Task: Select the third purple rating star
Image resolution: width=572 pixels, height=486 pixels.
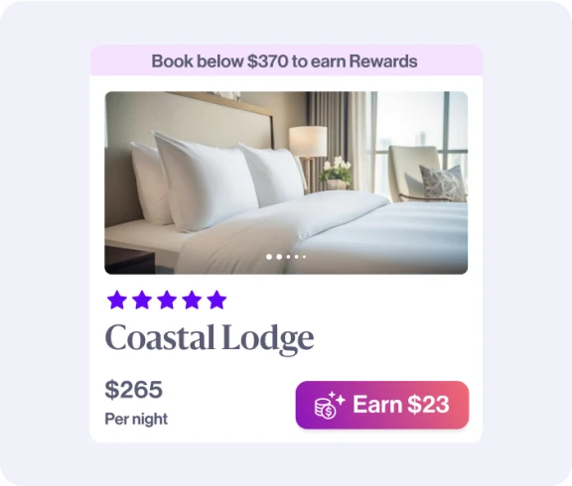Action: (x=167, y=300)
